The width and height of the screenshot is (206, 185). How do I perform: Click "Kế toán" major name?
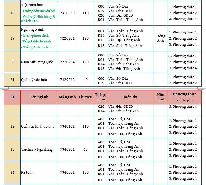click(x=27, y=172)
